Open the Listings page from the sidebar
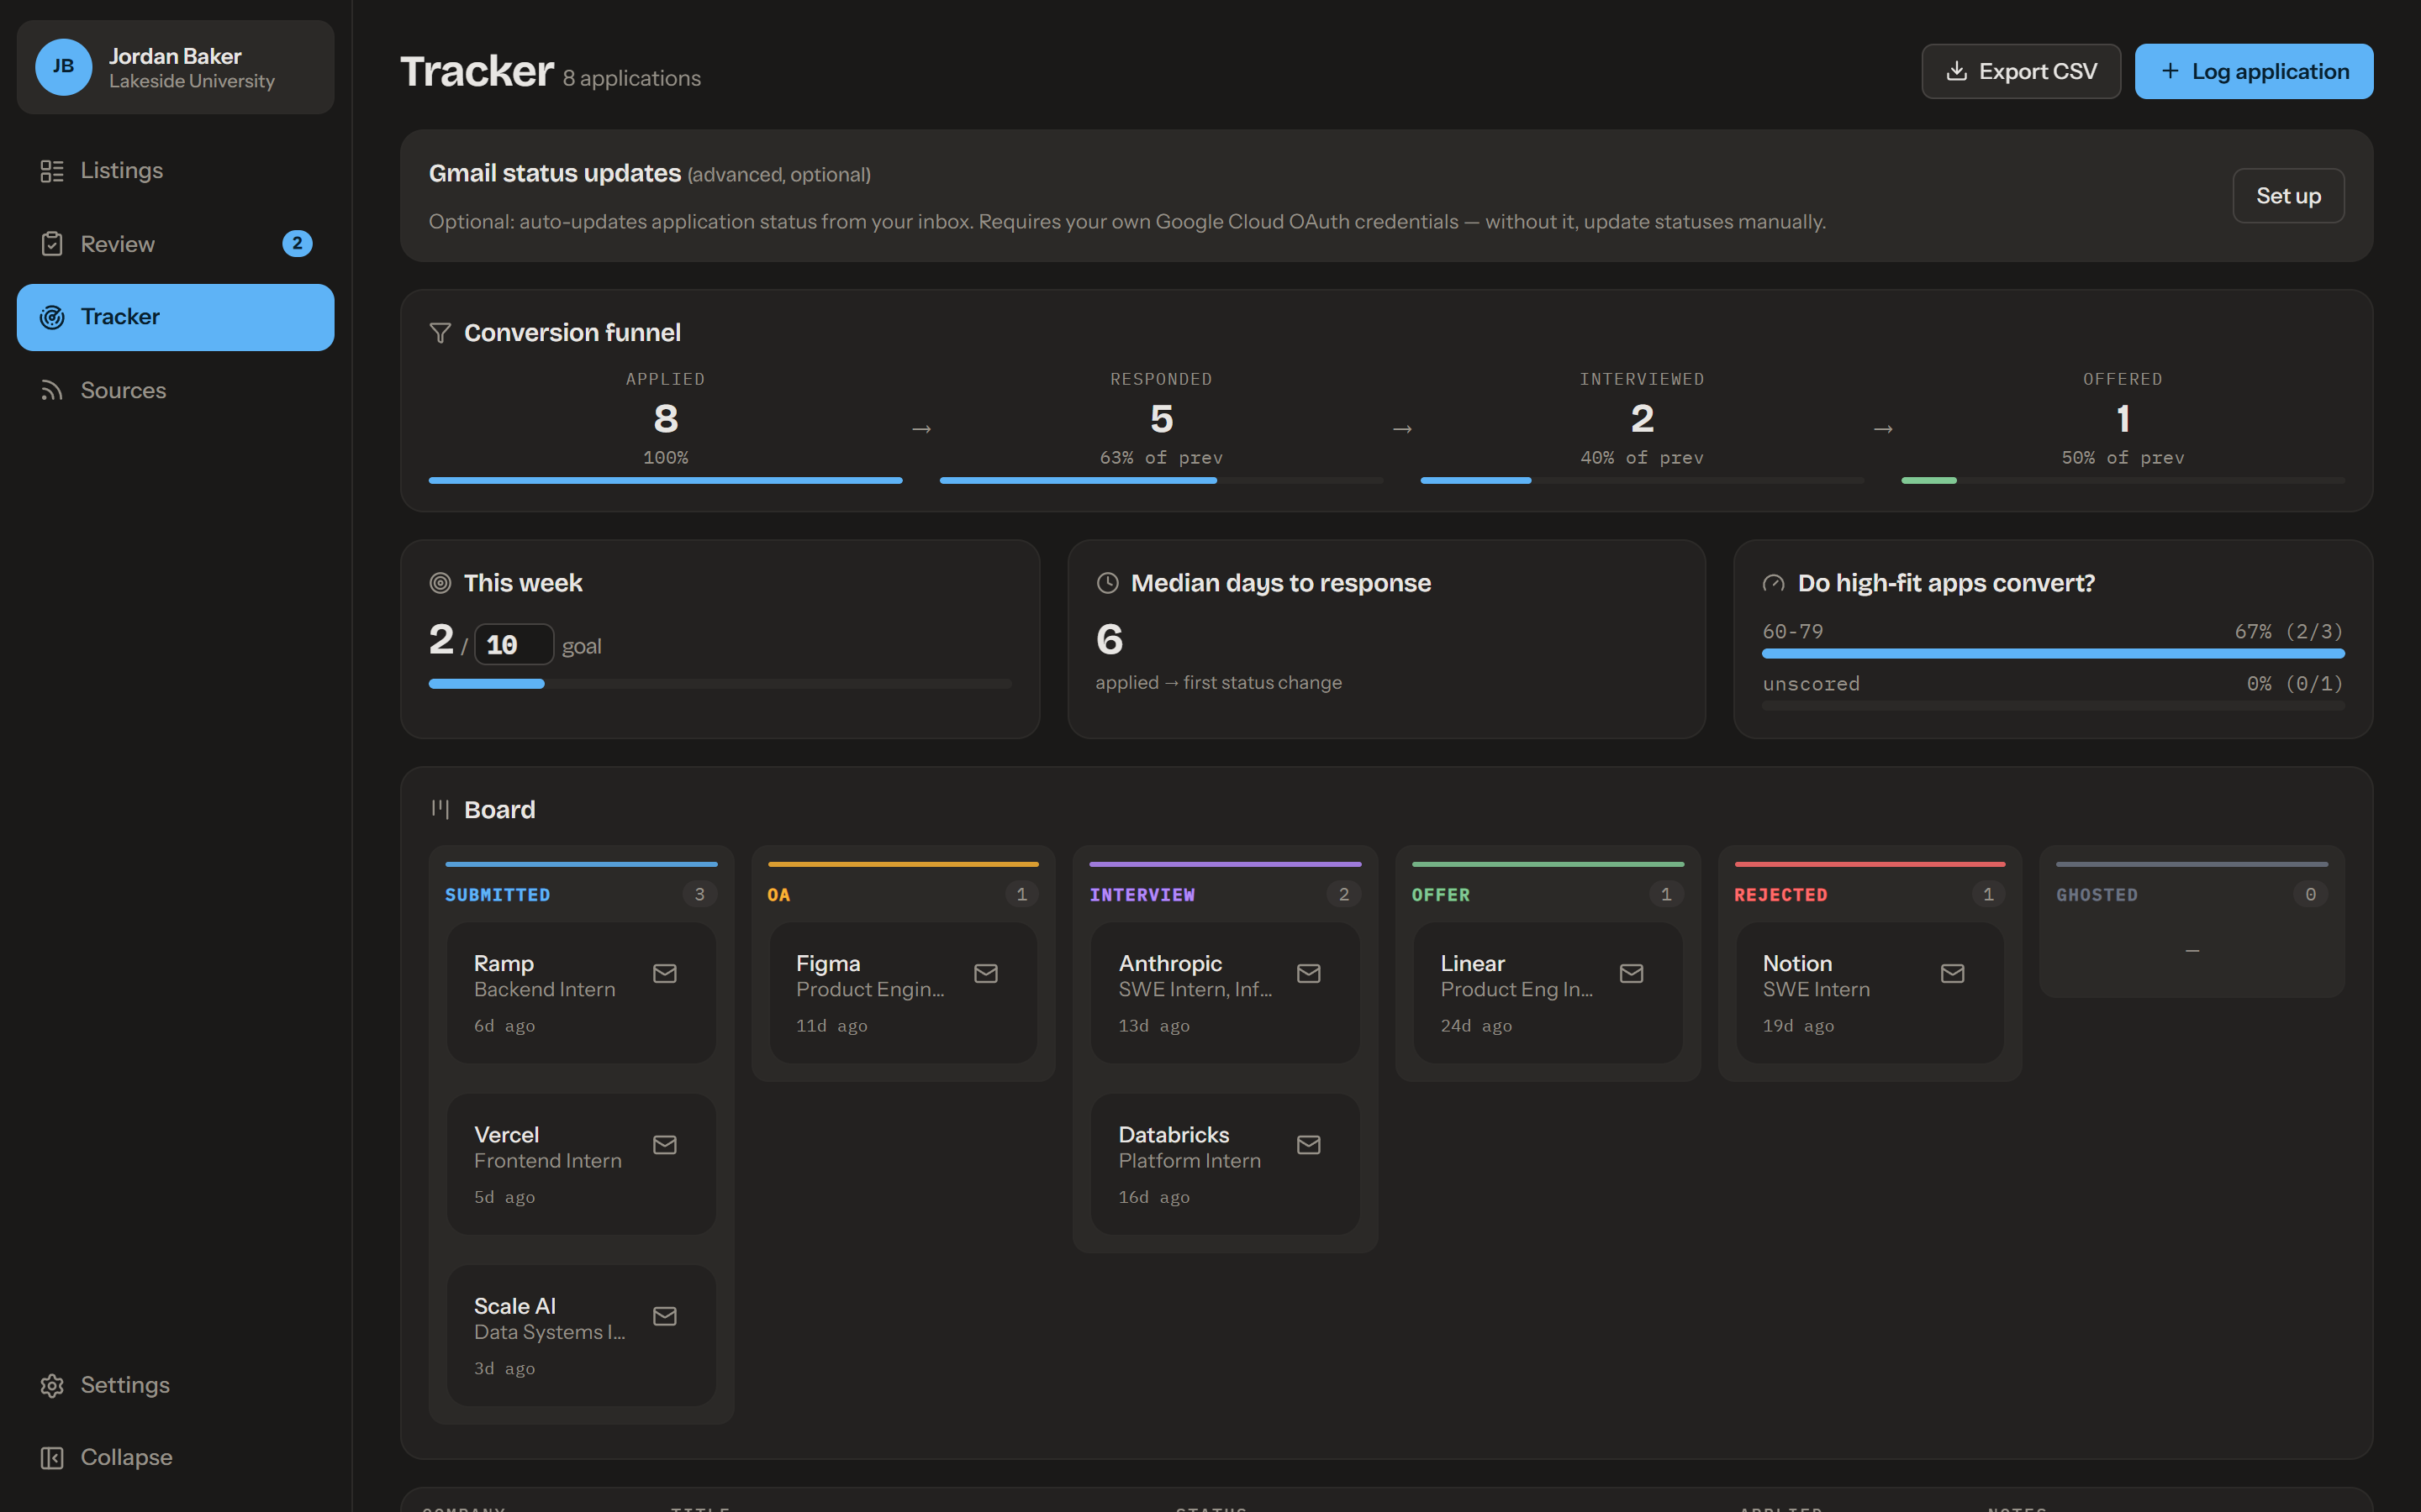 coord(175,170)
